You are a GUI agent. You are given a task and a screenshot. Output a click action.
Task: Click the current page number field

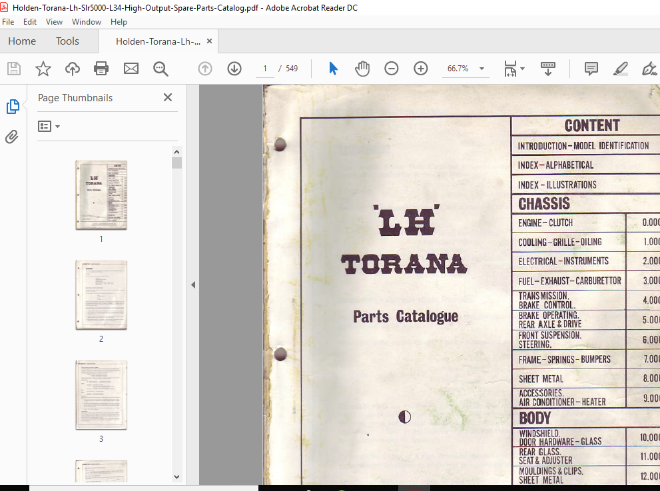coord(265,69)
